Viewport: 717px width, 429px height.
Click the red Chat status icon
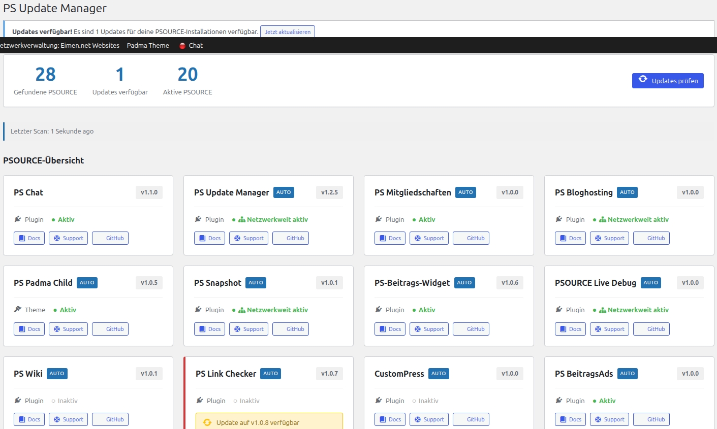pyautogui.click(x=182, y=46)
